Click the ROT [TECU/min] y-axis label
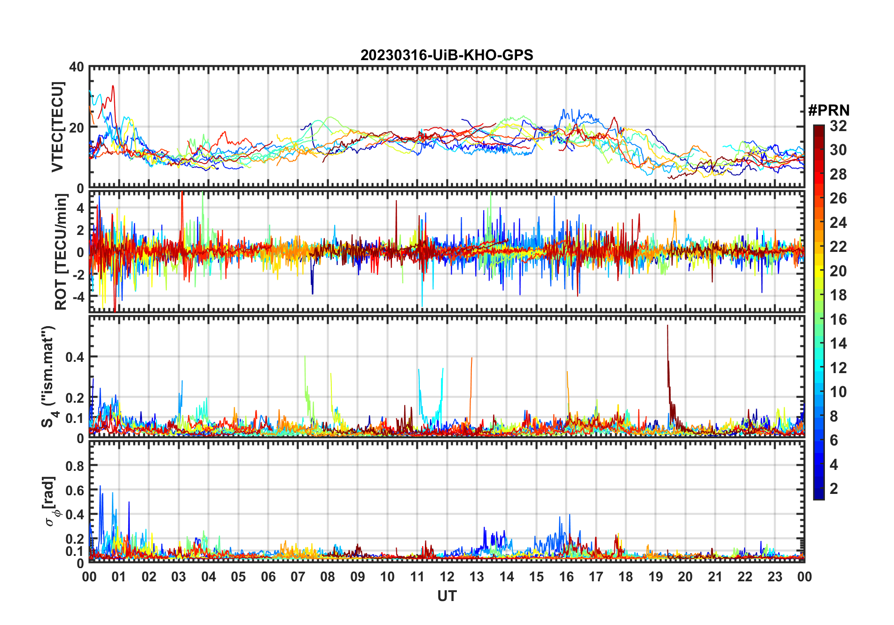The width and height of the screenshot is (894, 625). (61, 252)
